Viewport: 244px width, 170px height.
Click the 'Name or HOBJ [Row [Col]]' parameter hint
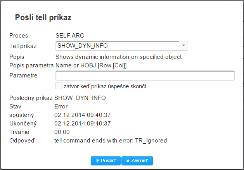pos(91,65)
